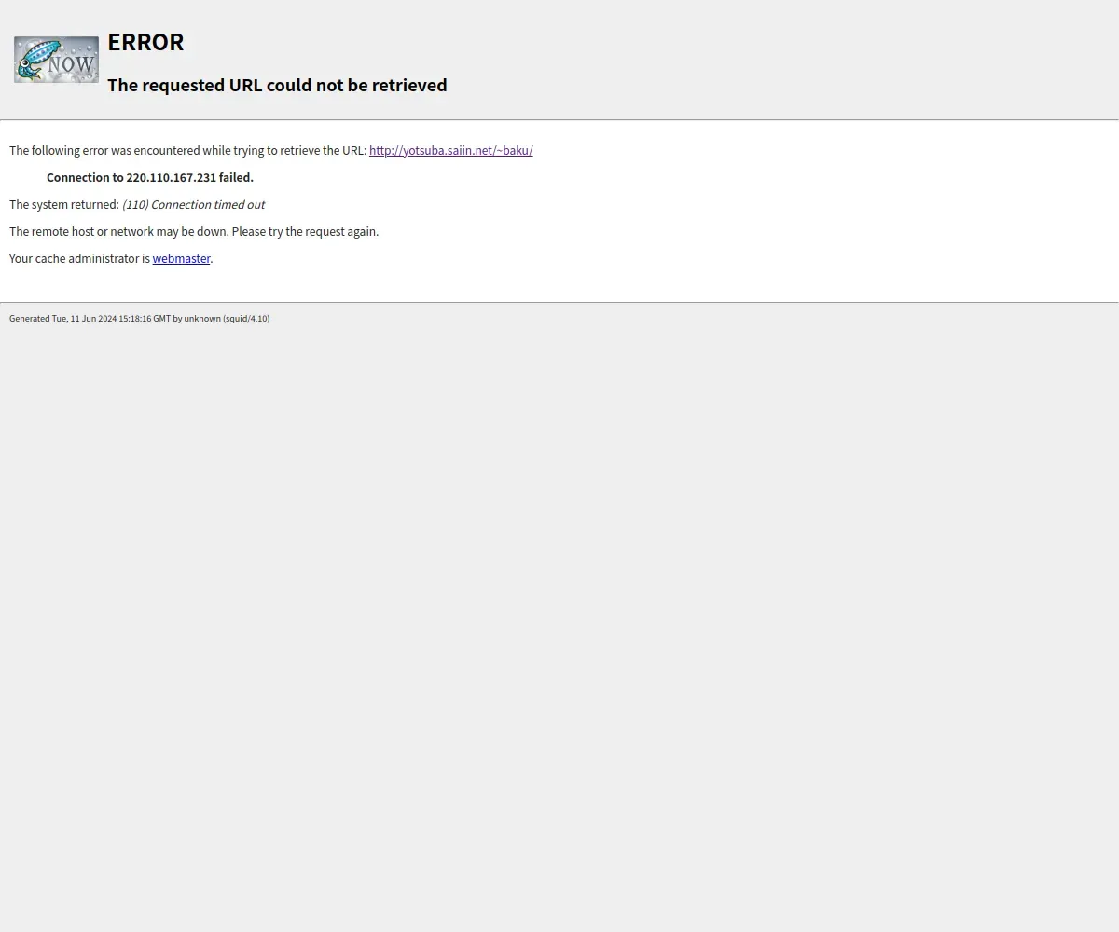Click 'Your cache administrator is' text
The height and width of the screenshot is (932, 1119).
point(79,258)
